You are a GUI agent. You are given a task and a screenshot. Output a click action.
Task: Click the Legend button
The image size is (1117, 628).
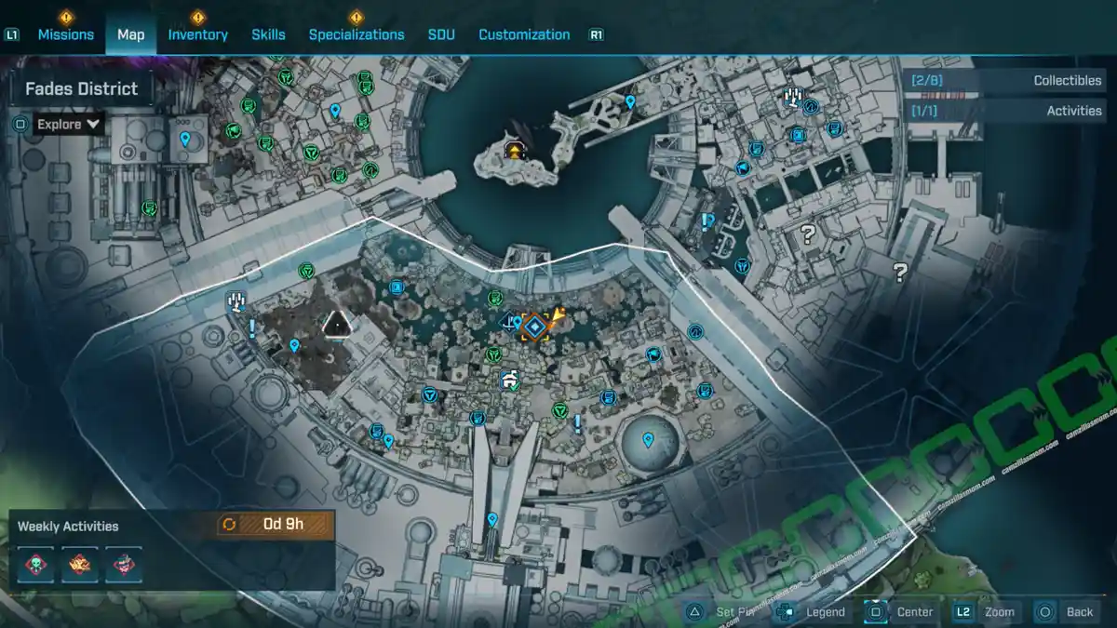(813, 611)
